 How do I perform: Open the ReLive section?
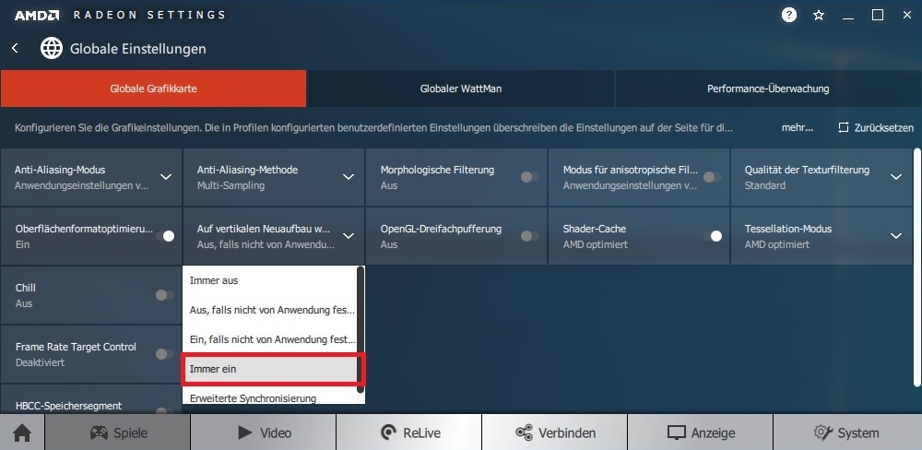(x=409, y=433)
